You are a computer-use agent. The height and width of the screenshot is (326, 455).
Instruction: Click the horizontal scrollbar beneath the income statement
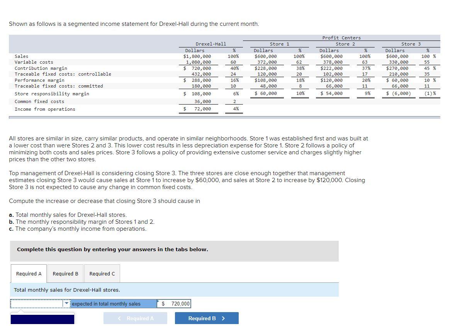coord(224,117)
